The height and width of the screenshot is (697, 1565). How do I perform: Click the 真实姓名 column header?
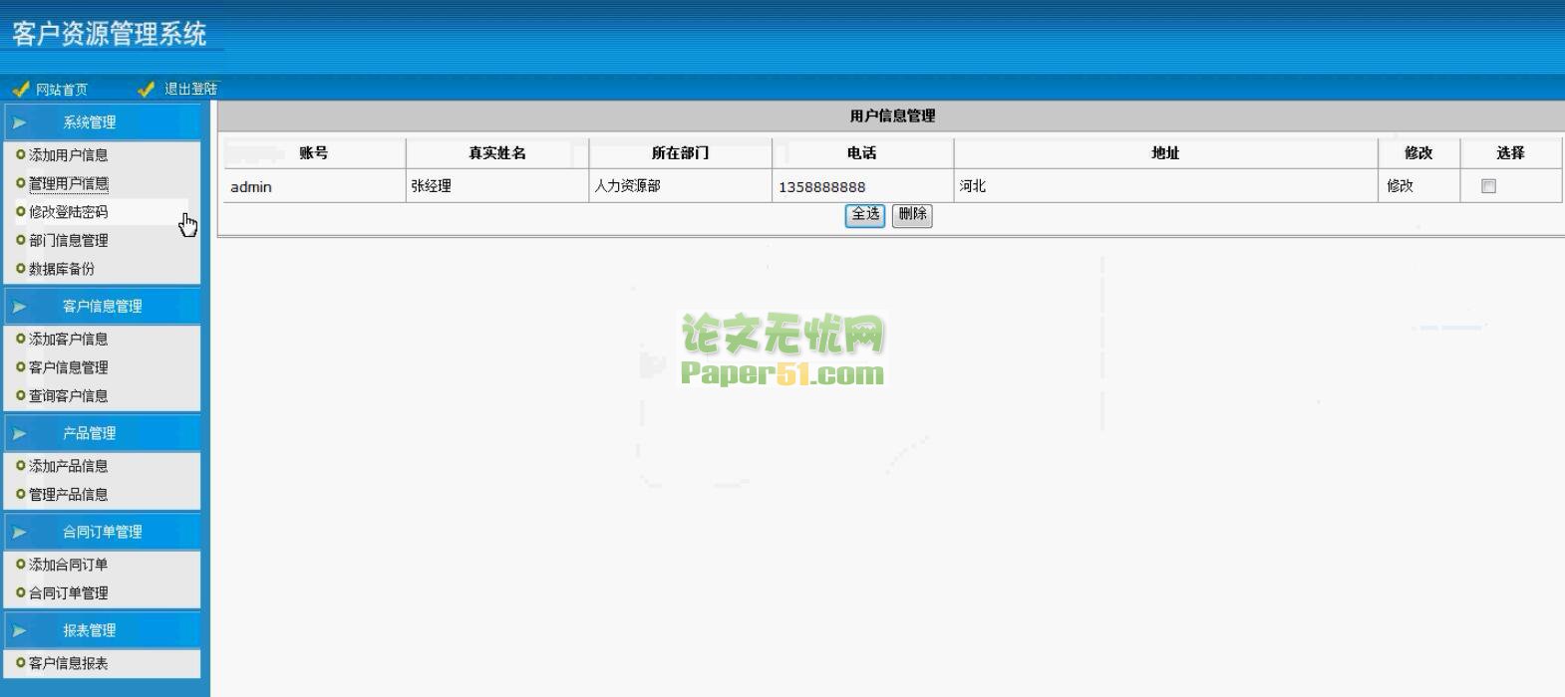(497, 153)
